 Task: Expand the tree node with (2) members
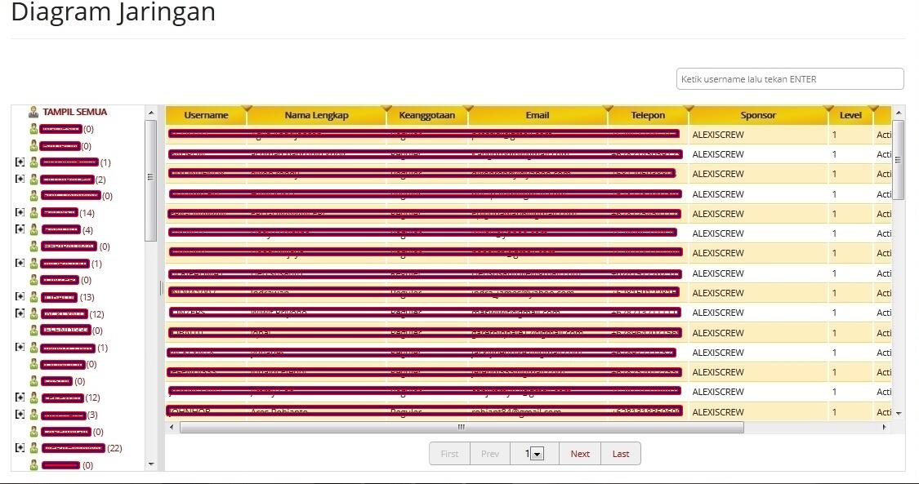point(20,179)
